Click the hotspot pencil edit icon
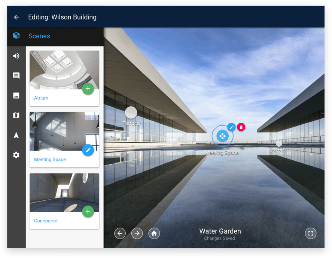332x258 pixels. [231, 127]
